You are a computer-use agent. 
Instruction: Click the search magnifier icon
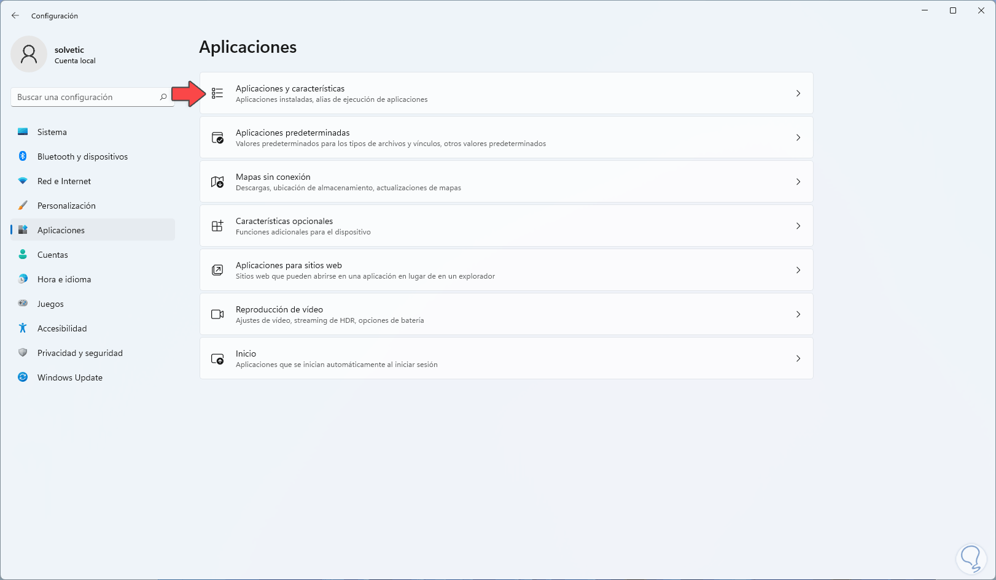(x=163, y=97)
